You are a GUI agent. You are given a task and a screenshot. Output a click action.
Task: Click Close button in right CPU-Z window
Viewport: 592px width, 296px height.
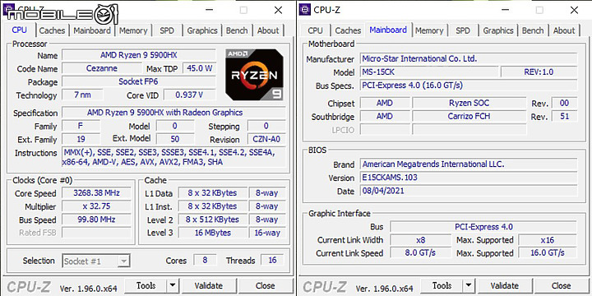pyautogui.click(x=562, y=286)
